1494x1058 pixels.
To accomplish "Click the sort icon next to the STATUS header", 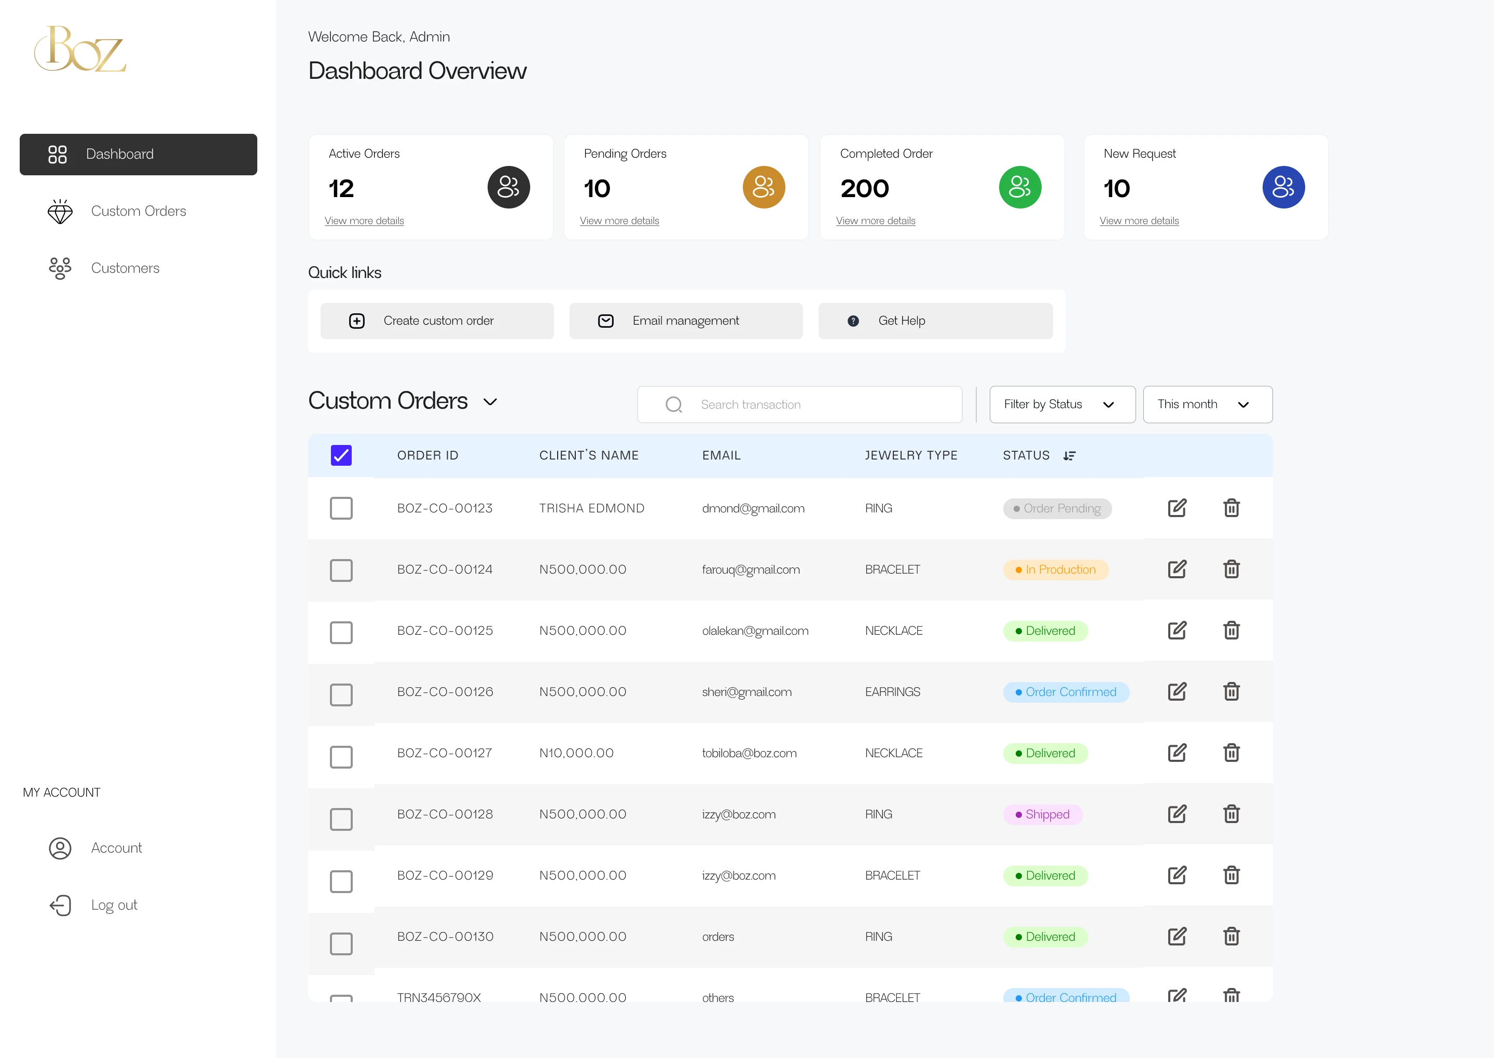I will pyautogui.click(x=1069, y=455).
